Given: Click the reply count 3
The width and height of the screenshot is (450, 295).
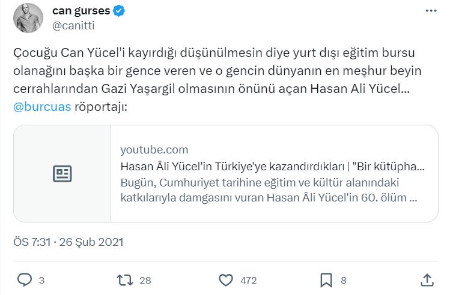Looking at the screenshot, I should (41, 280).
